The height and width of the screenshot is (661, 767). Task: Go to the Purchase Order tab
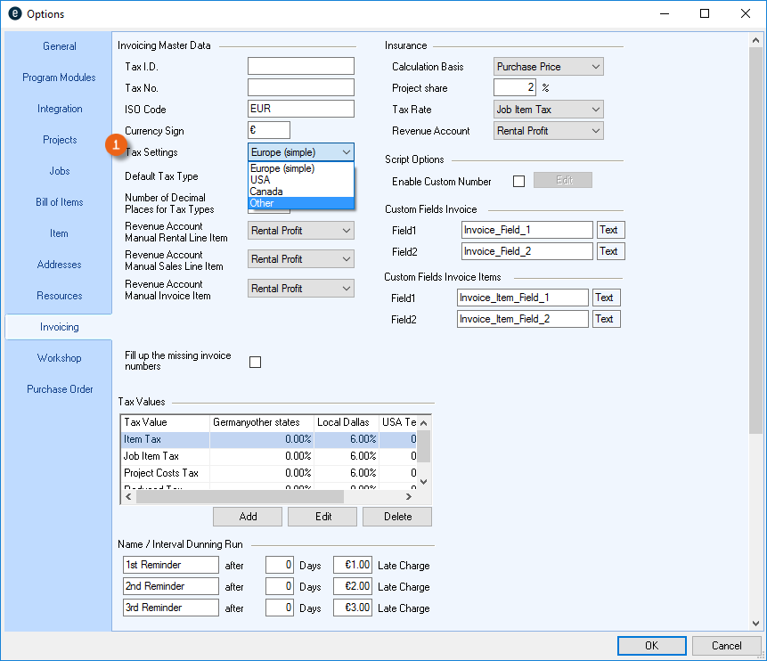60,389
